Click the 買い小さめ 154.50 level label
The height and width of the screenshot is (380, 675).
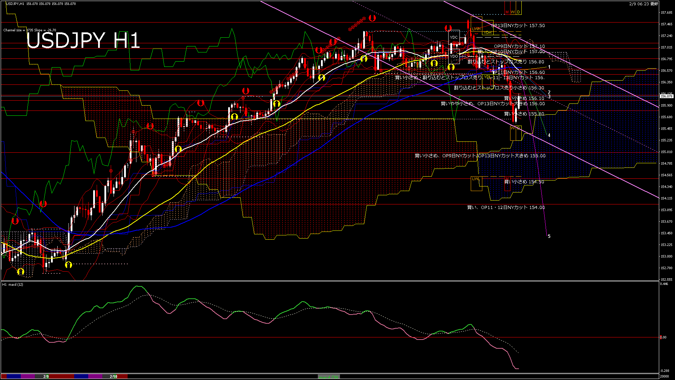click(x=524, y=182)
